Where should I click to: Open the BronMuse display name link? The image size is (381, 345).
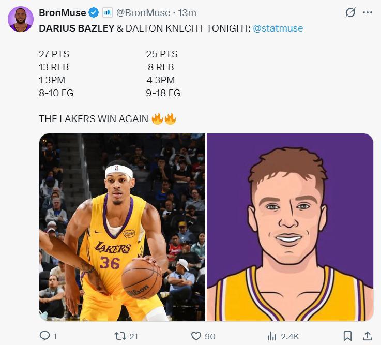[62, 12]
